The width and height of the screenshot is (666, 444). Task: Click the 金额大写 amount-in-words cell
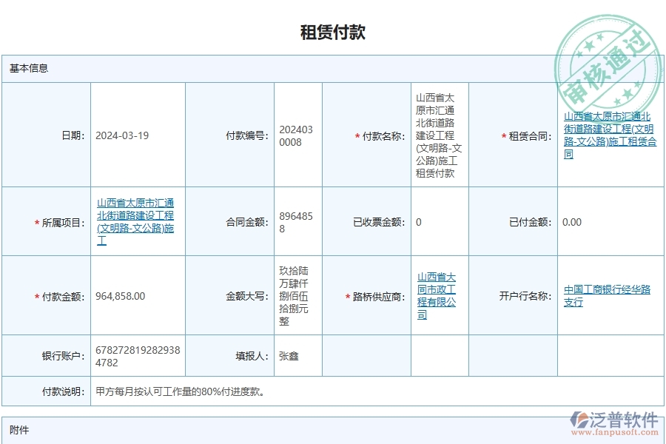[x=293, y=295]
